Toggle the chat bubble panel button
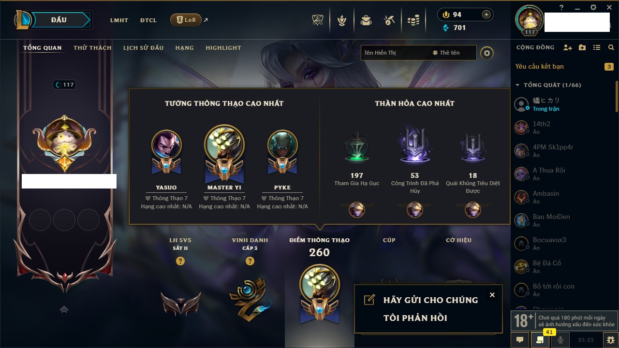 tap(520, 340)
